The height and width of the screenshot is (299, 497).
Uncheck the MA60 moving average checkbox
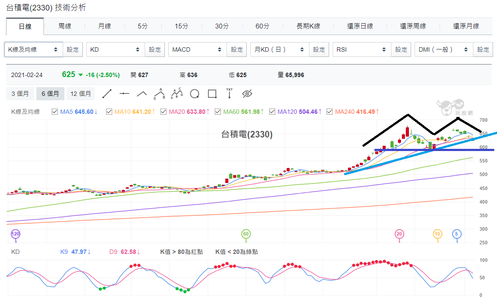coord(218,112)
